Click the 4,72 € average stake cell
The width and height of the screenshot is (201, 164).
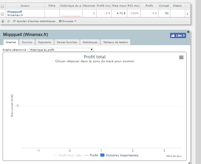119,13
